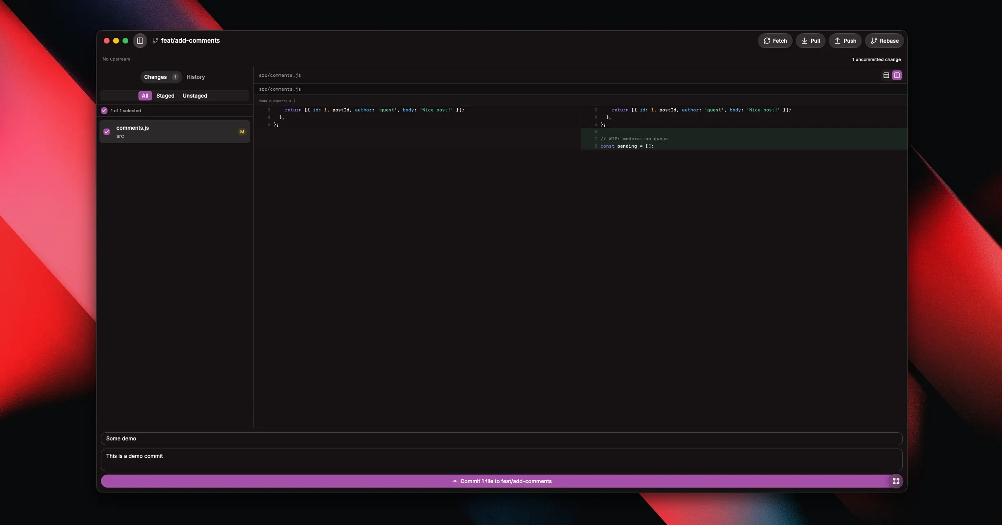Click the 'No upstream' label
The height and width of the screenshot is (525, 1002).
tap(116, 59)
